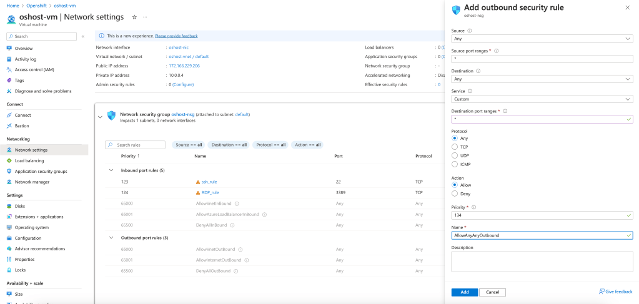The height and width of the screenshot is (304, 639).
Task: Select ICMP protocol radio button
Action: (x=455, y=164)
